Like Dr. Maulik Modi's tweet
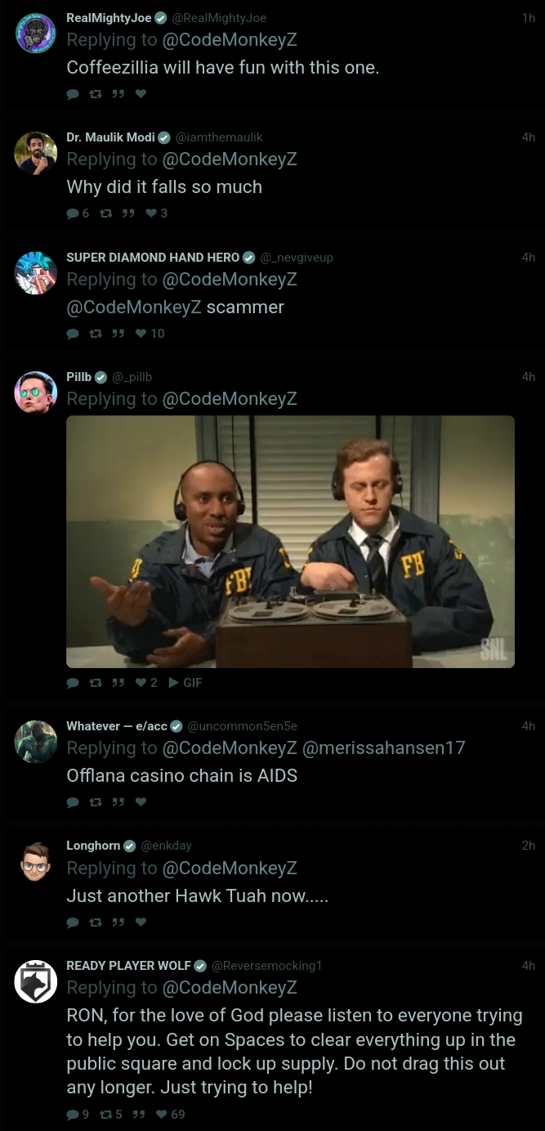The height and width of the screenshot is (1131, 545). click(x=155, y=213)
